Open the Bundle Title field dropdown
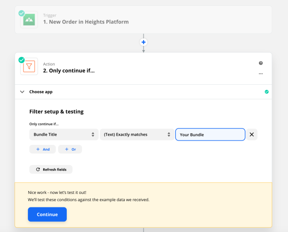 coord(64,134)
